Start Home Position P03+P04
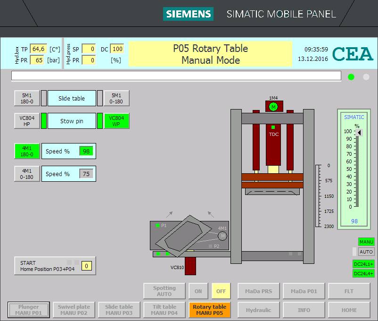 click(x=55, y=266)
